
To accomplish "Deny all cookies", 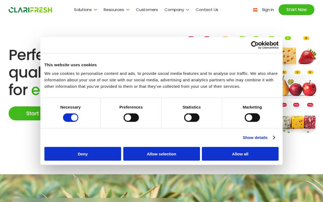I will click(83, 154).
